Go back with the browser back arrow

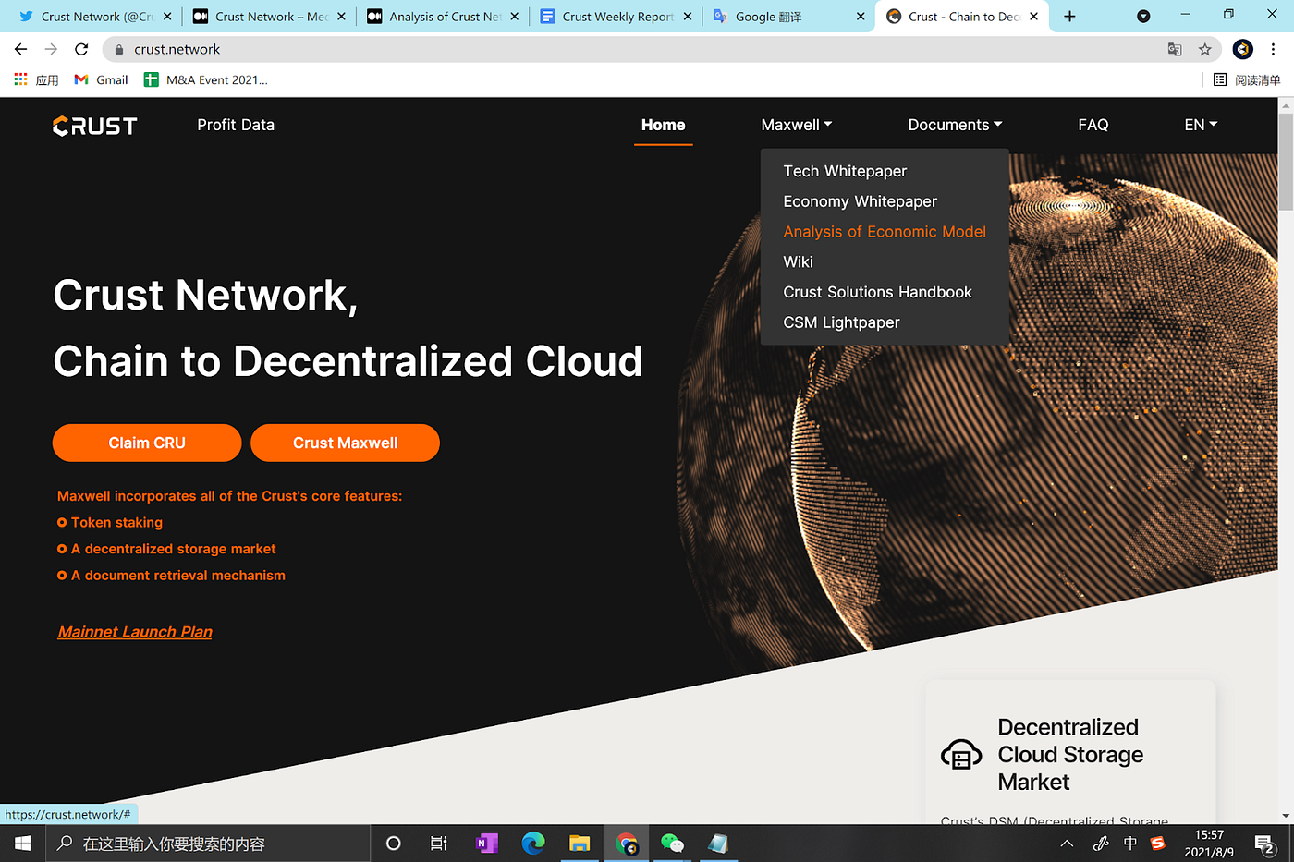(20, 49)
